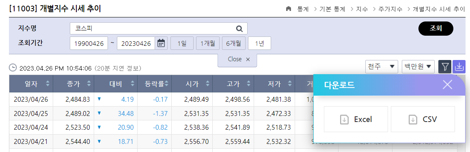Open the 천주 unit dropdown

[x=382, y=67]
